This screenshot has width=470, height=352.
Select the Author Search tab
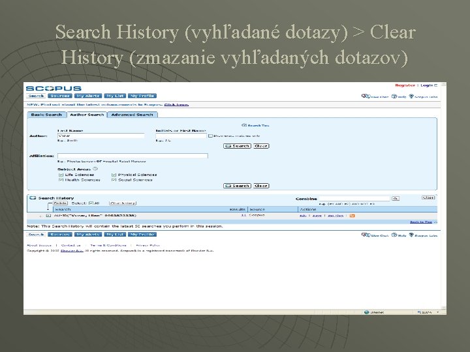pos(87,115)
